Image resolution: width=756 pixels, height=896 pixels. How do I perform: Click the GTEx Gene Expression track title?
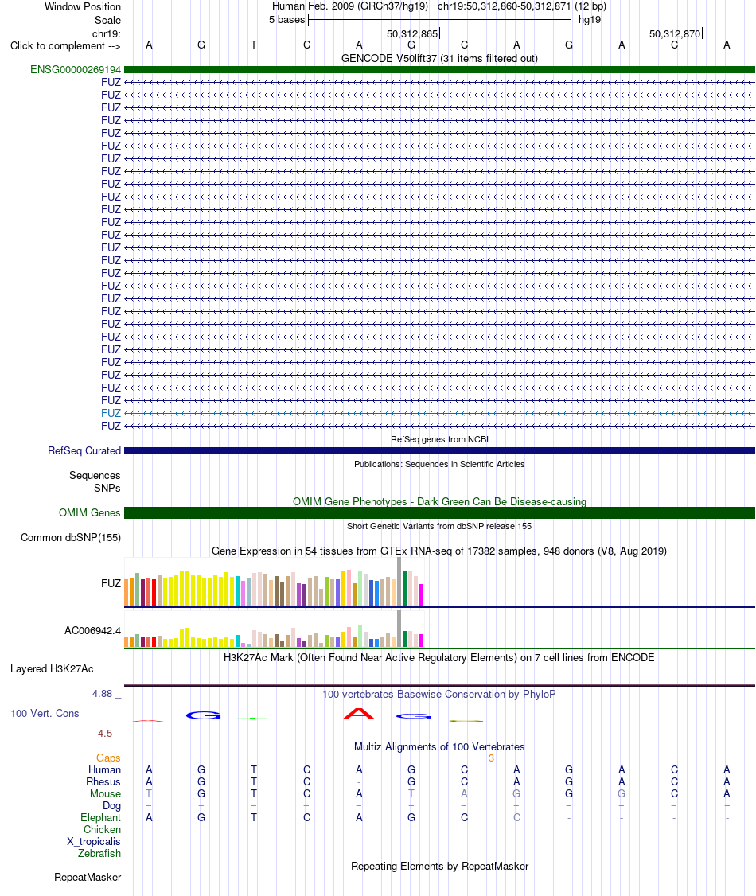(x=439, y=551)
